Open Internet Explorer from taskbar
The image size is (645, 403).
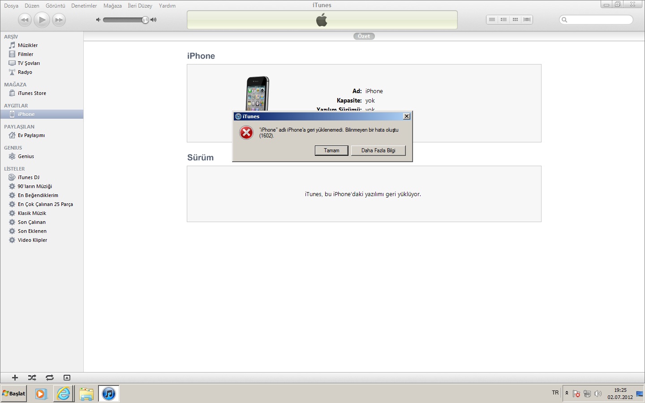coord(64,394)
